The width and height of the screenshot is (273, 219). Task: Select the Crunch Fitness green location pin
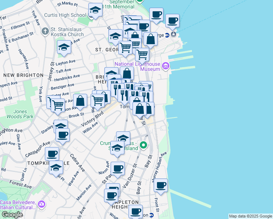tap(143, 145)
